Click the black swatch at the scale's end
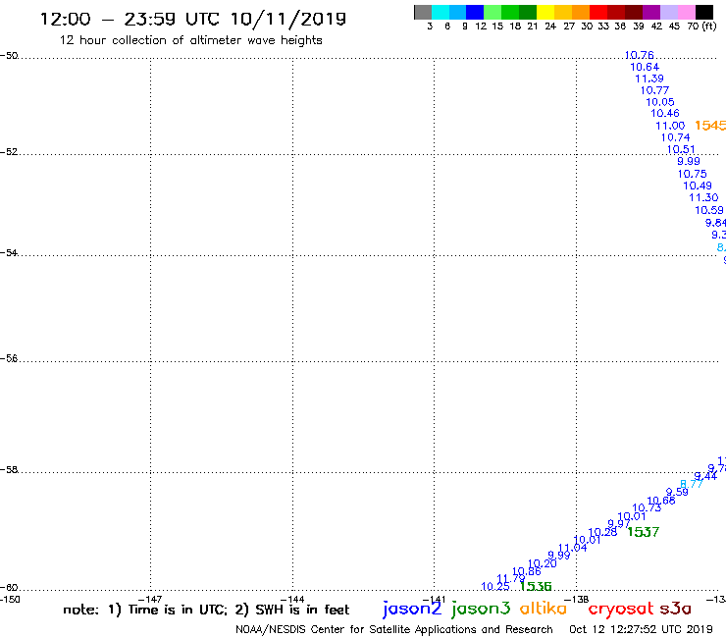The image size is (726, 638). pyautogui.click(x=703, y=12)
